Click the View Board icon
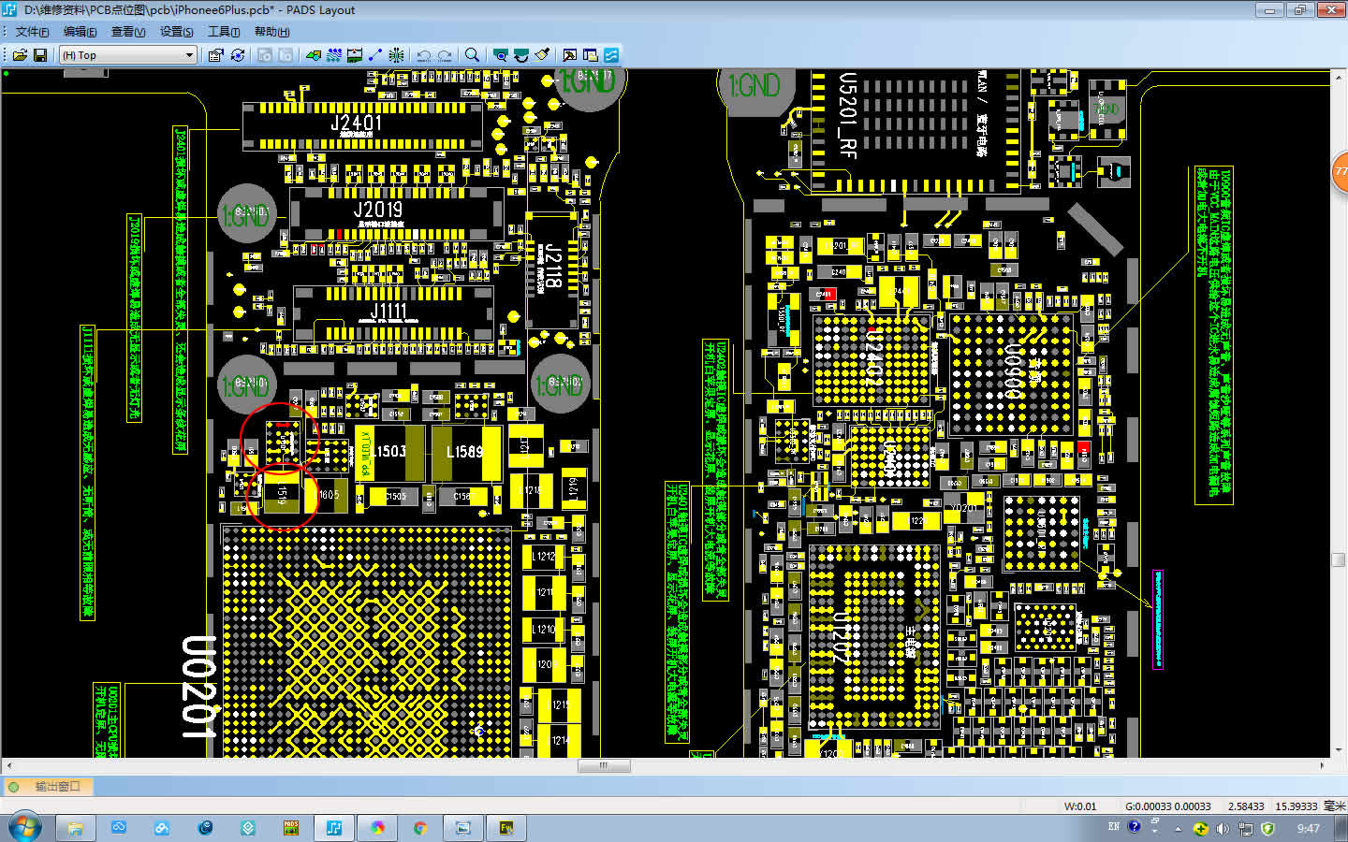This screenshot has width=1348, height=842. point(501,55)
